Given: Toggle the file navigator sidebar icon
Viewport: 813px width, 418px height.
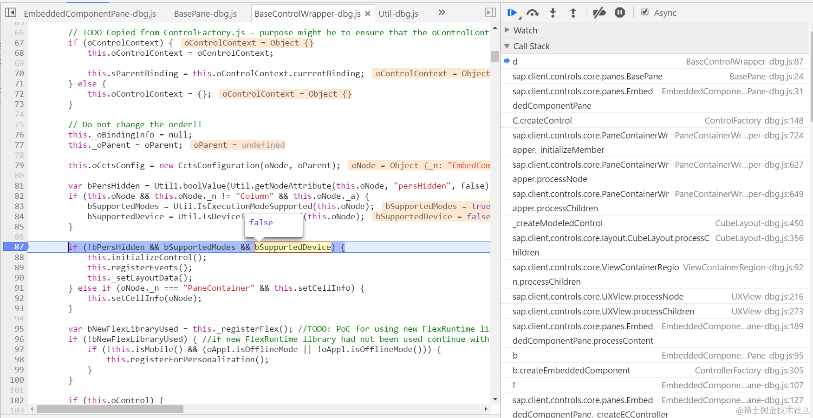Looking at the screenshot, I should tap(11, 13).
